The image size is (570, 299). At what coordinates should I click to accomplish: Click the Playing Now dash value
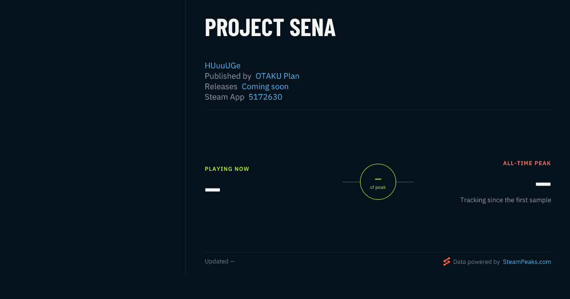(x=212, y=190)
